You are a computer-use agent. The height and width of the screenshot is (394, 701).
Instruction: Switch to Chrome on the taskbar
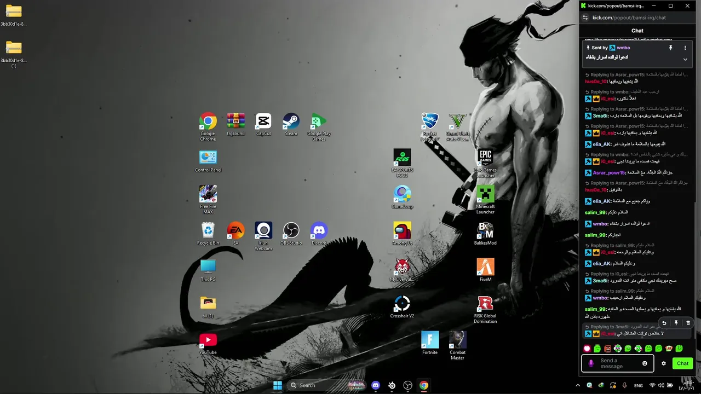(x=423, y=385)
